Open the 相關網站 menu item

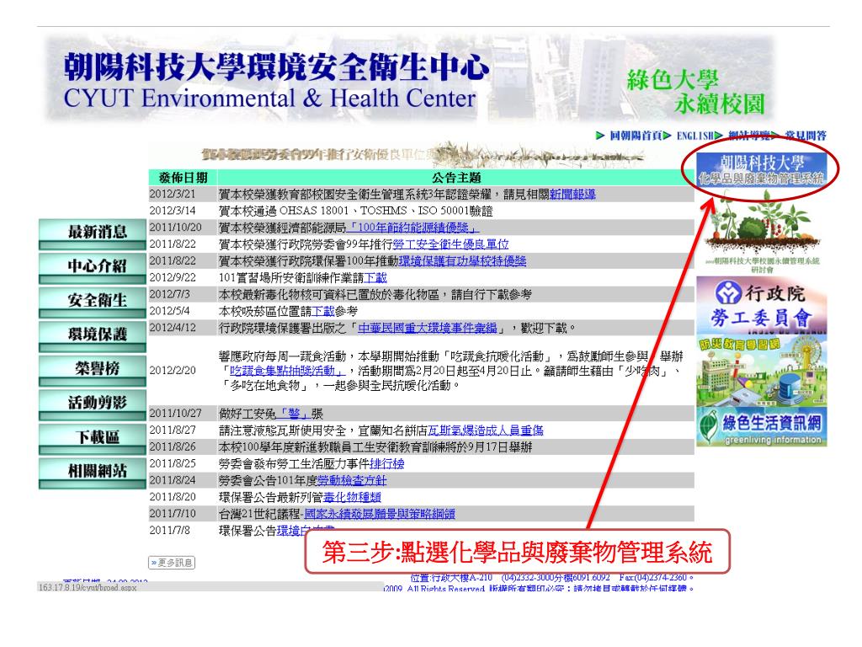point(93,473)
